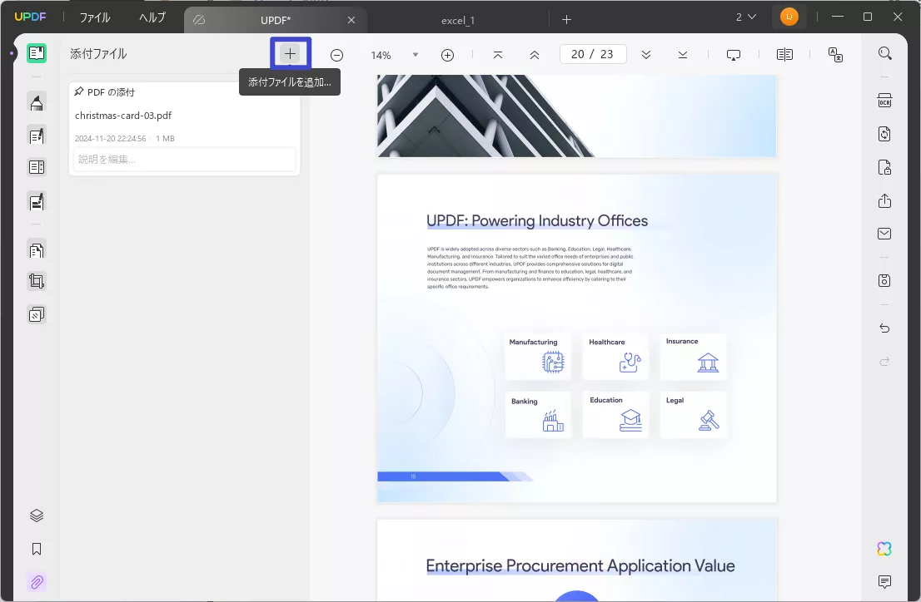Save as other disk icon
921x602 pixels.
pyautogui.click(x=884, y=280)
